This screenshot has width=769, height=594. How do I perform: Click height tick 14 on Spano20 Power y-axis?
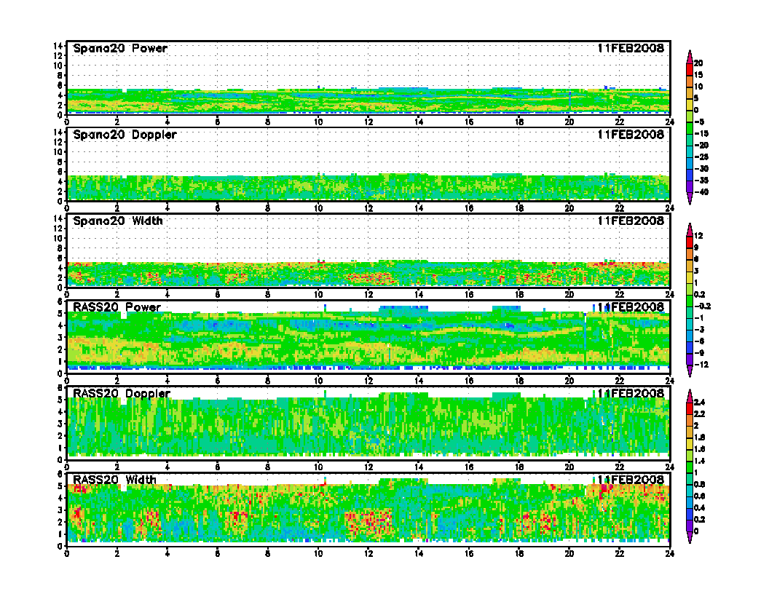click(58, 46)
